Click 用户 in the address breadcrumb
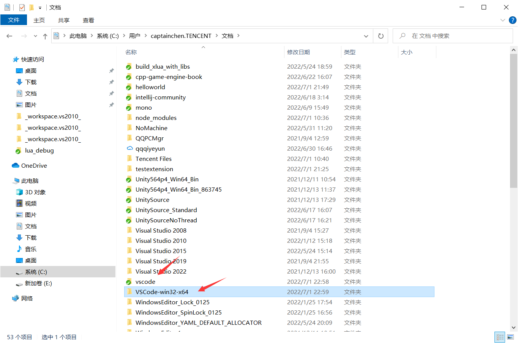This screenshot has width=518, height=343. pyautogui.click(x=134, y=36)
